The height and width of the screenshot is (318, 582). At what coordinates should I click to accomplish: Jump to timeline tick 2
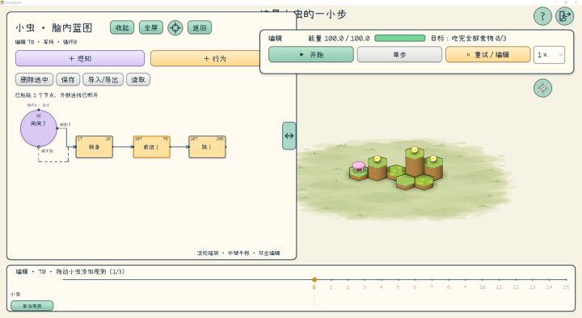pyautogui.click(x=348, y=280)
